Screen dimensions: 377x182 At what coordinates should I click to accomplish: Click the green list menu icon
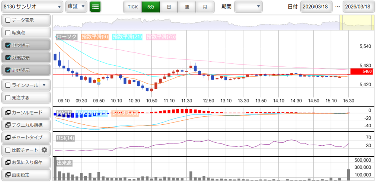tap(95, 7)
